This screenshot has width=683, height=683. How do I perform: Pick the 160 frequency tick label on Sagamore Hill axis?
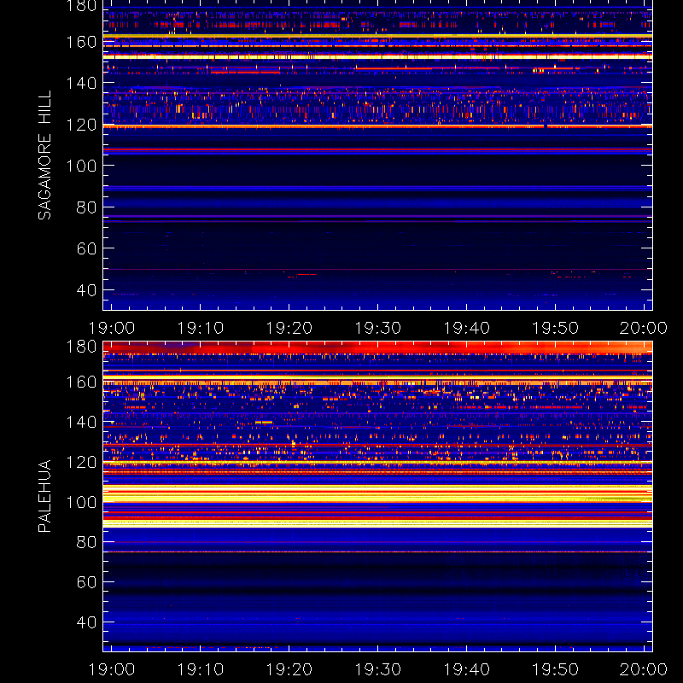click(x=81, y=42)
